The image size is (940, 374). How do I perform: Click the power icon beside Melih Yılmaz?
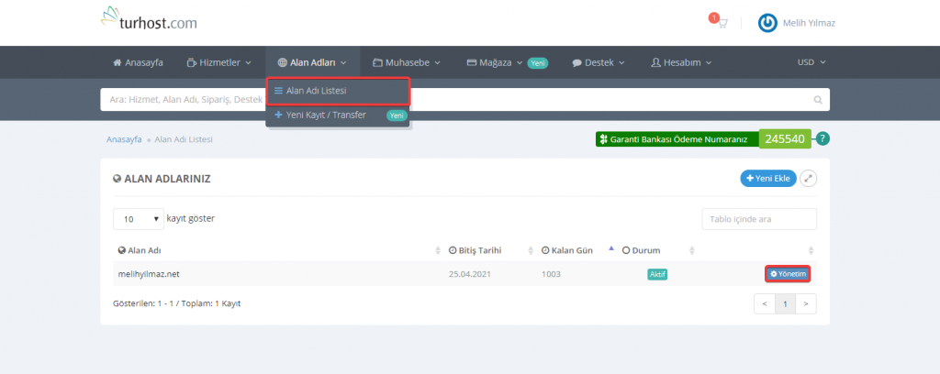click(x=767, y=23)
